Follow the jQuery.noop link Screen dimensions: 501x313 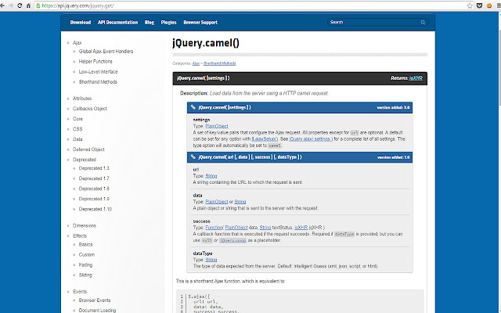click(232, 240)
